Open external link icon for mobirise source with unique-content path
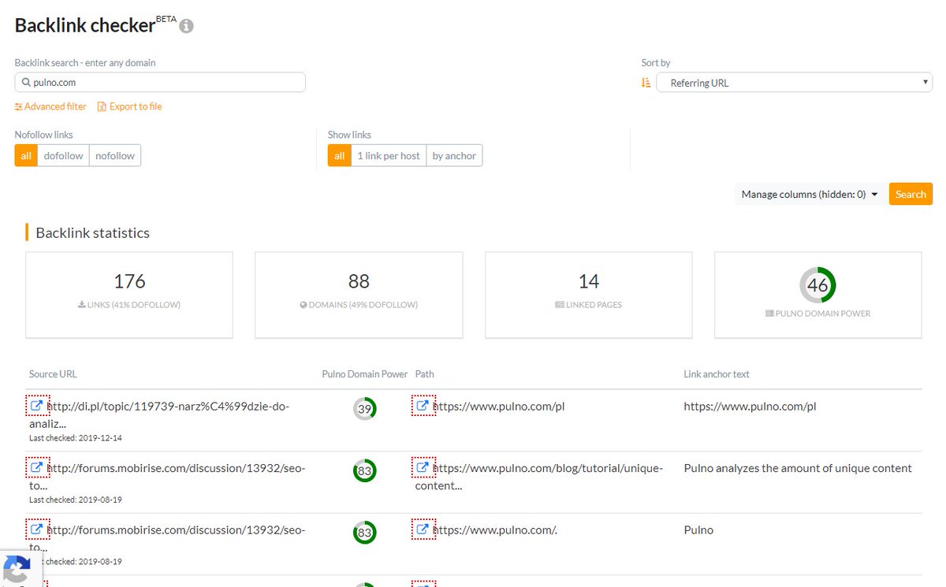 pos(37,467)
